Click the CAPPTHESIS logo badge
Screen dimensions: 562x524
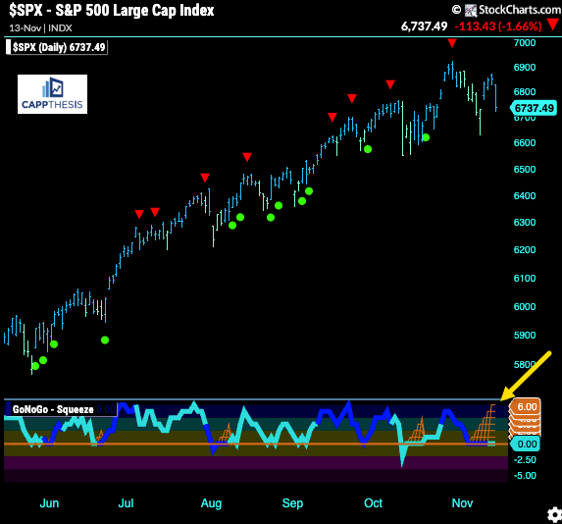(52, 94)
